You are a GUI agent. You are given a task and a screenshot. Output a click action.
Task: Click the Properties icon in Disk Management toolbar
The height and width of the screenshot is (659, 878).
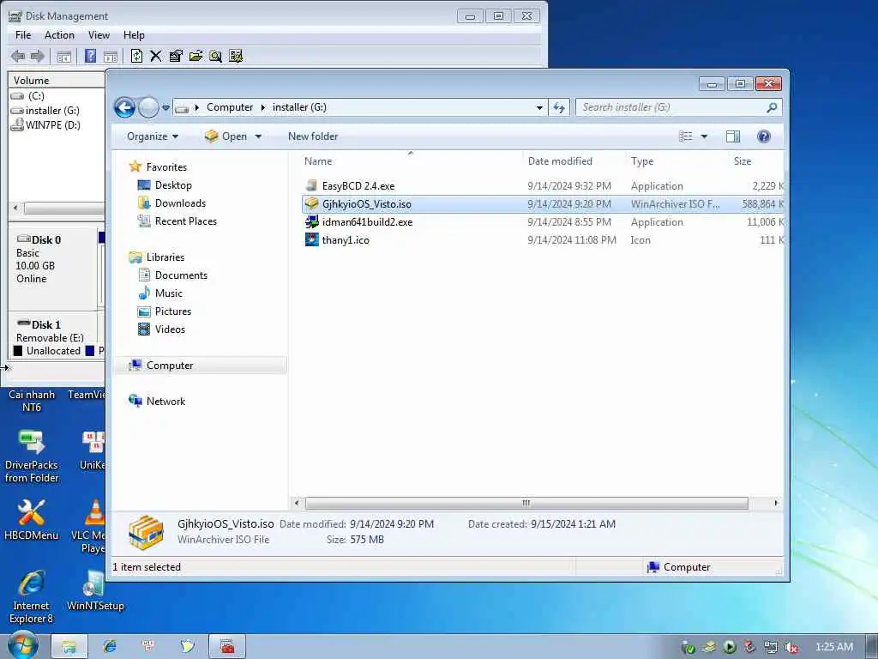click(x=176, y=56)
